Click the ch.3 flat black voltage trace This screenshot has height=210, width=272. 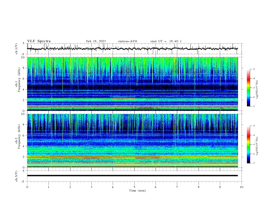point(132,176)
